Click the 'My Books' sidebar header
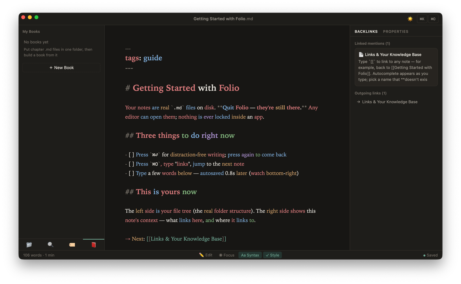The width and height of the screenshot is (461, 284). (x=31, y=31)
